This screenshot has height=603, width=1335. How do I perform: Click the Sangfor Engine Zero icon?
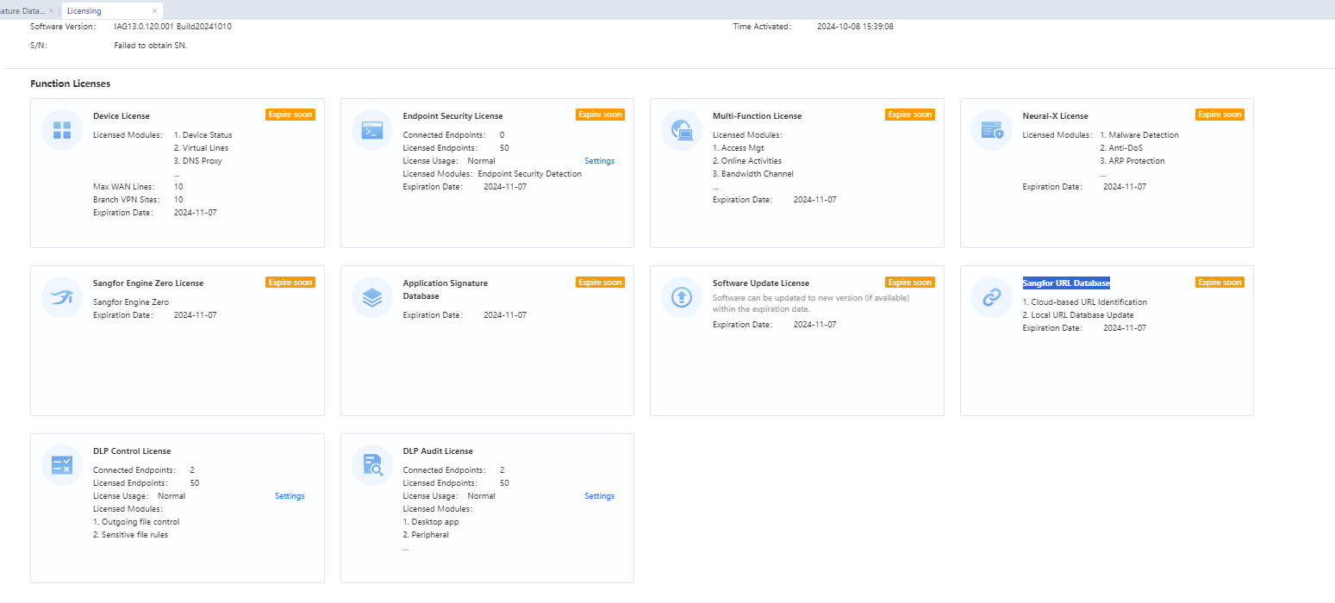[x=62, y=297]
